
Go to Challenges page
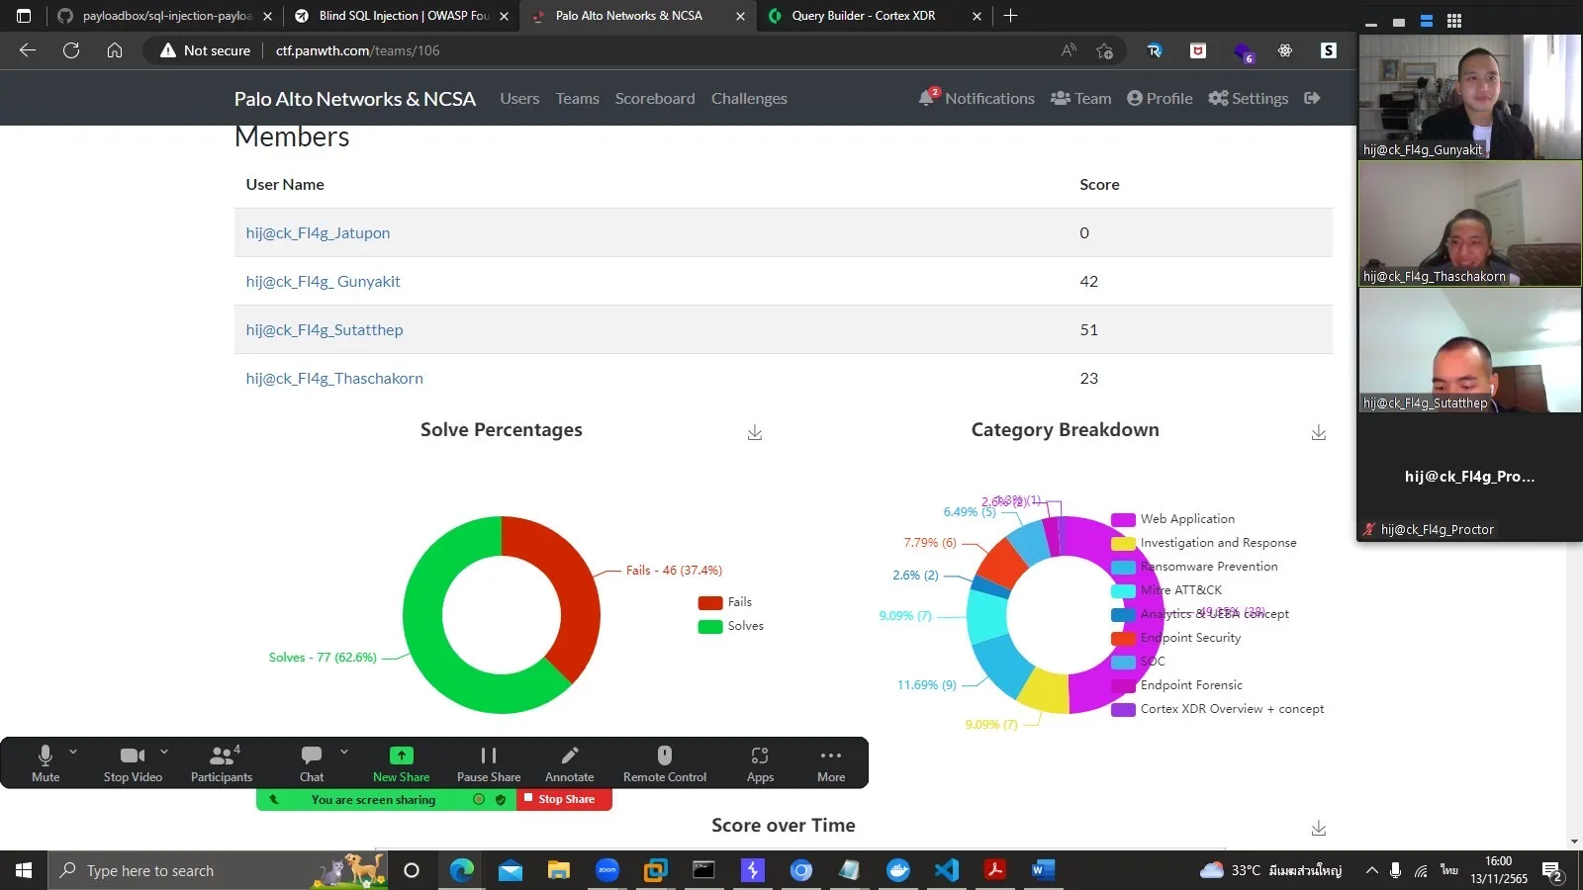[x=749, y=98]
